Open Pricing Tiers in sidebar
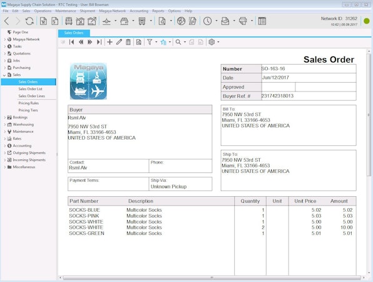 tap(28, 110)
